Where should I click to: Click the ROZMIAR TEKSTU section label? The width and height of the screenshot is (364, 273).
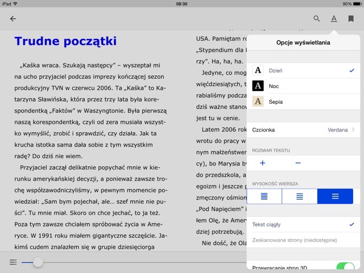[271, 150]
